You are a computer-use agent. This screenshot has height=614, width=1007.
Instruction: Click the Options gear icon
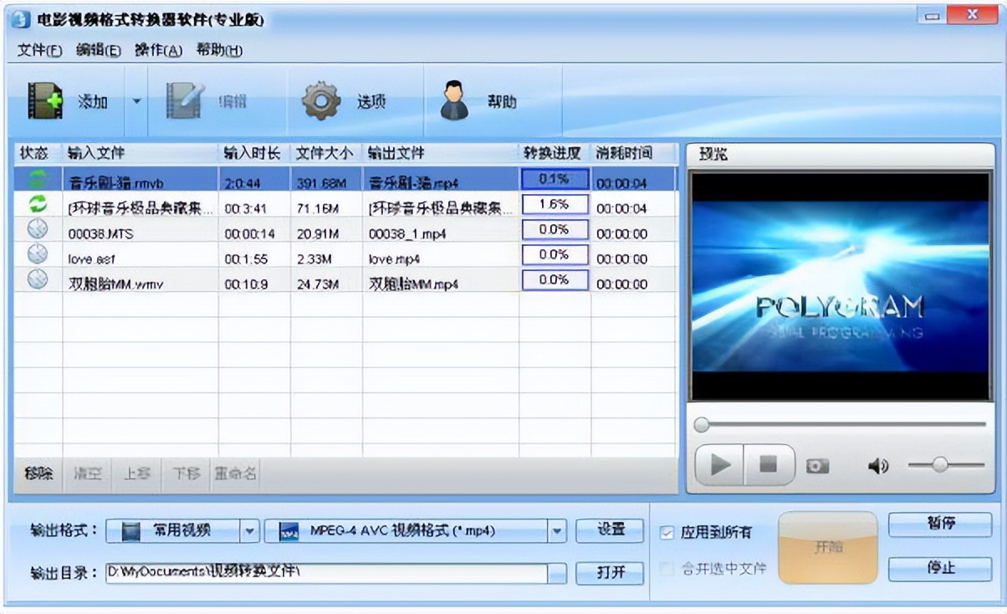321,101
